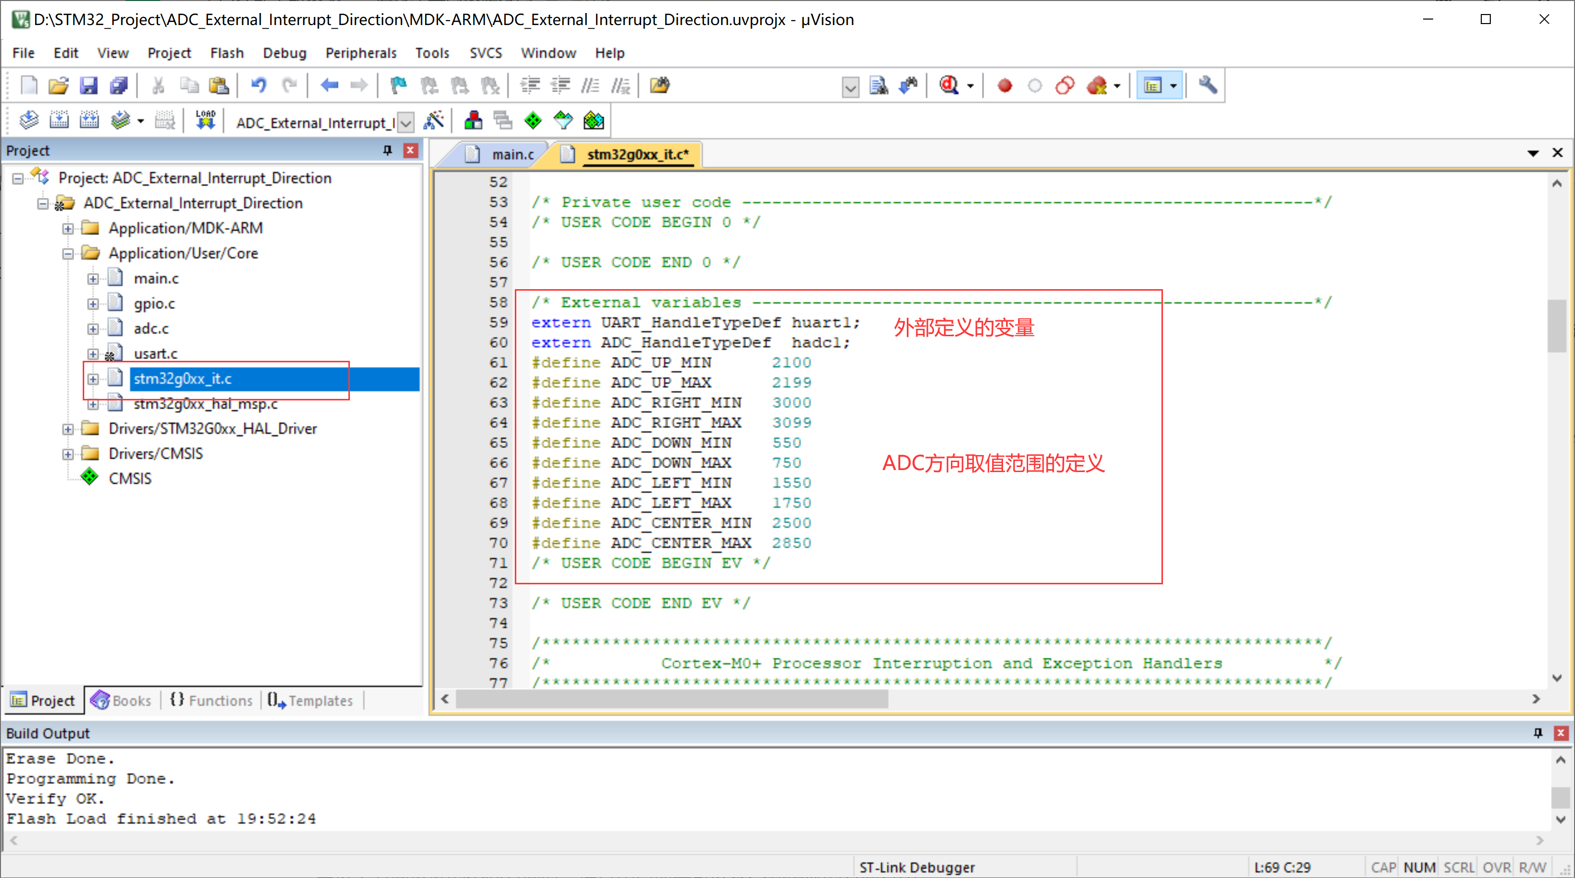Select main.c in the project tree
This screenshot has width=1575, height=878.
(156, 278)
